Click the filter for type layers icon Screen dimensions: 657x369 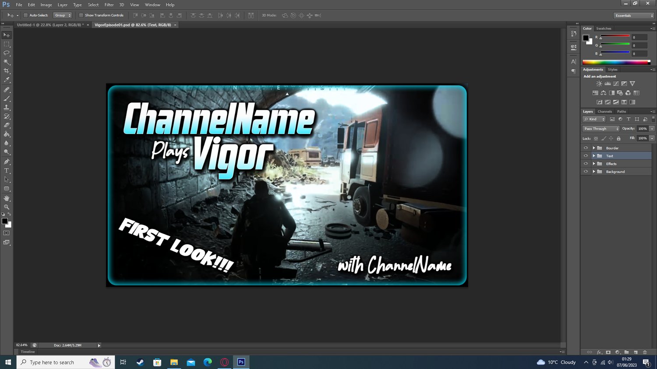(x=629, y=119)
